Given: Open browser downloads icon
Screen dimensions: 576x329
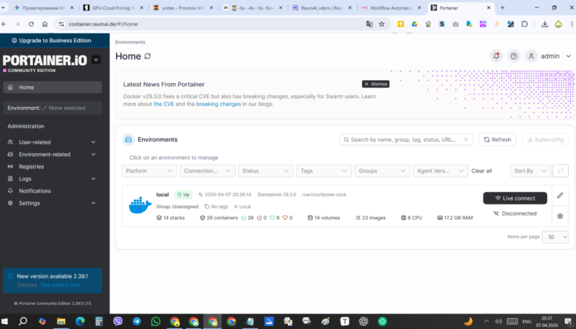Looking at the screenshot, I should 544,24.
